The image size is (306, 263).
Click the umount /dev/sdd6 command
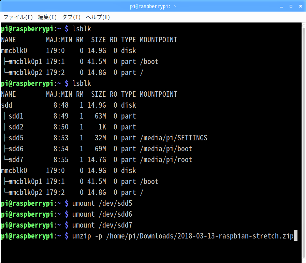(x=102, y=214)
